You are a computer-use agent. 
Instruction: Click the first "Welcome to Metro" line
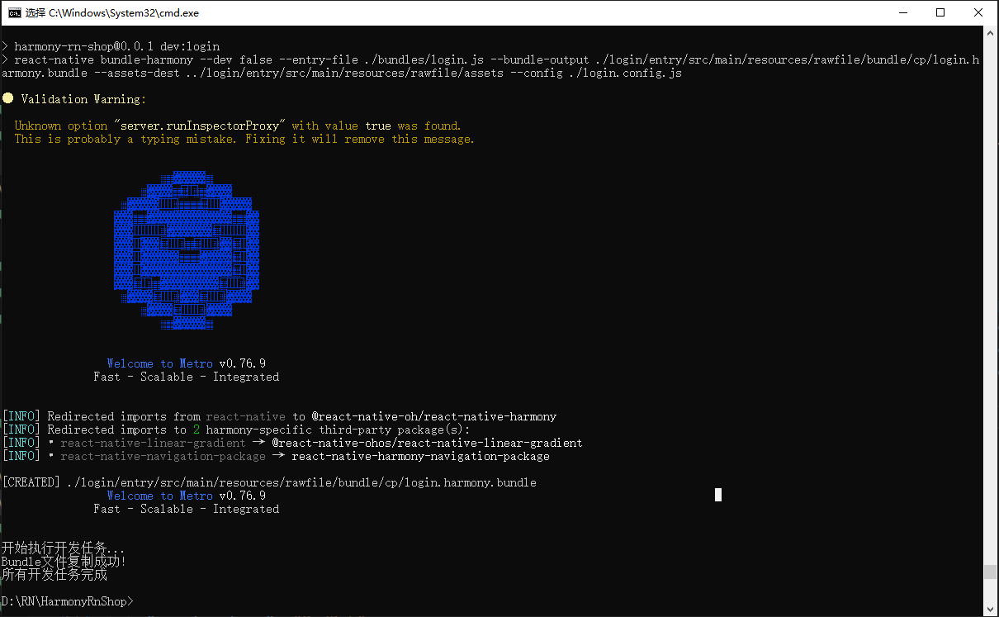pos(186,363)
